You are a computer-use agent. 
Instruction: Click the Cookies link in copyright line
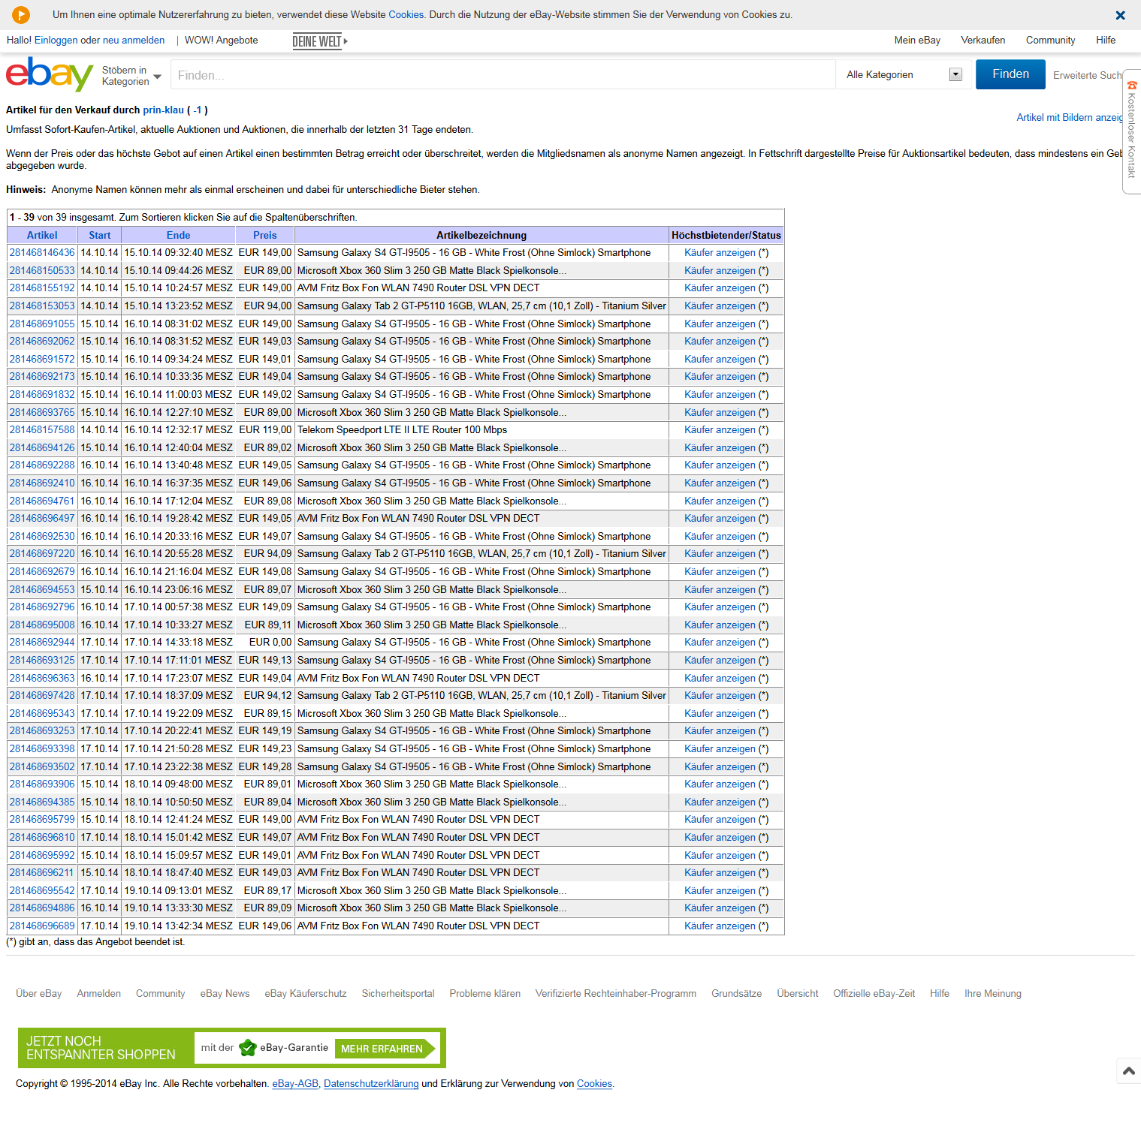594,1084
